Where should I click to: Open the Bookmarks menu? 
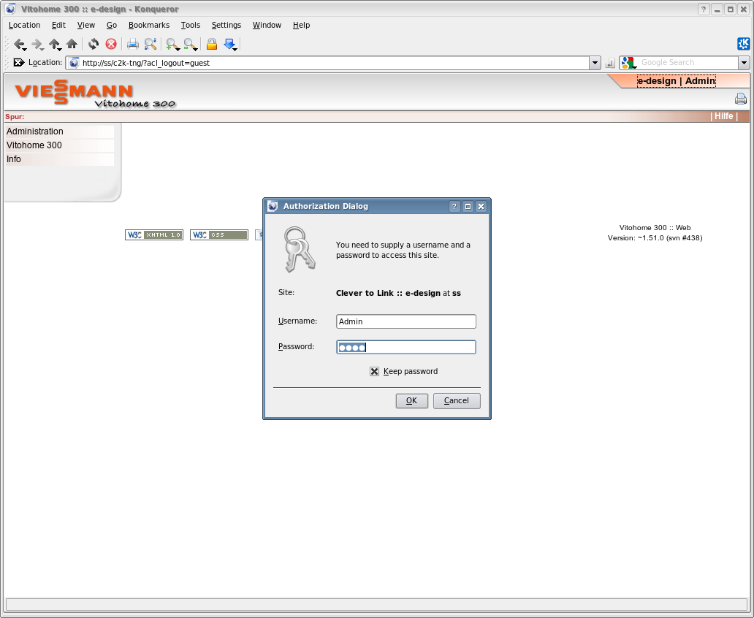pyautogui.click(x=148, y=25)
